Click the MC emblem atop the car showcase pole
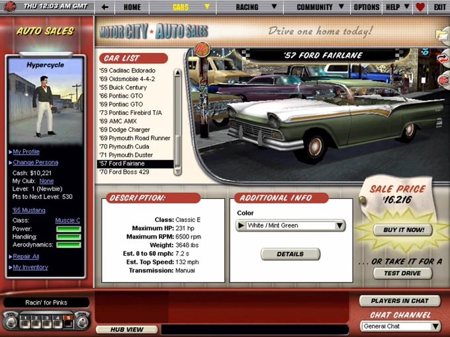 [x=202, y=49]
